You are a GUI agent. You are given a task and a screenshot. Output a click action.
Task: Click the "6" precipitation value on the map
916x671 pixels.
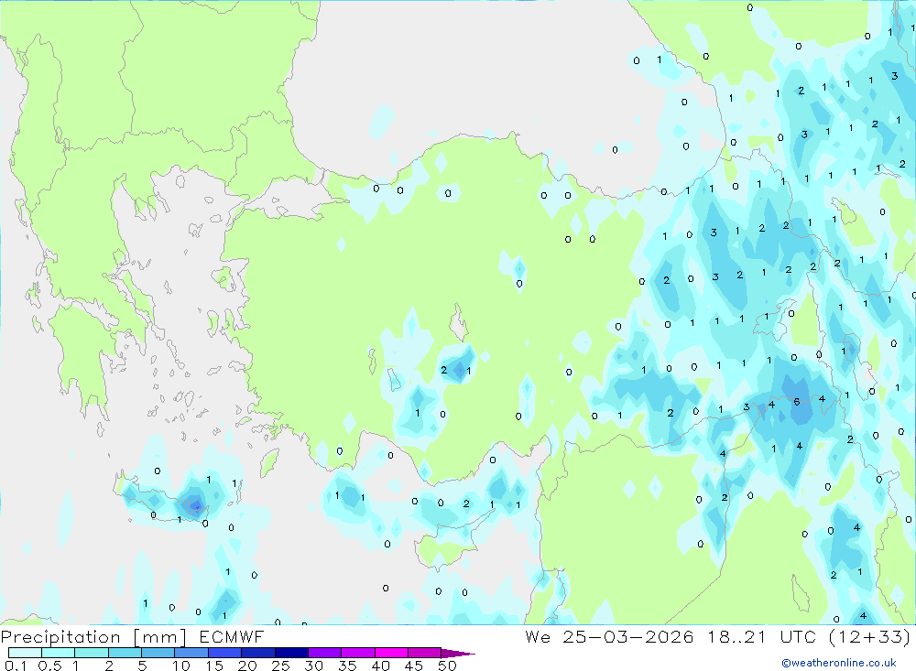[x=797, y=402]
